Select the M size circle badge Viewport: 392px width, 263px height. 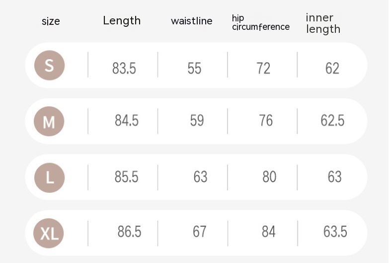coord(49,121)
